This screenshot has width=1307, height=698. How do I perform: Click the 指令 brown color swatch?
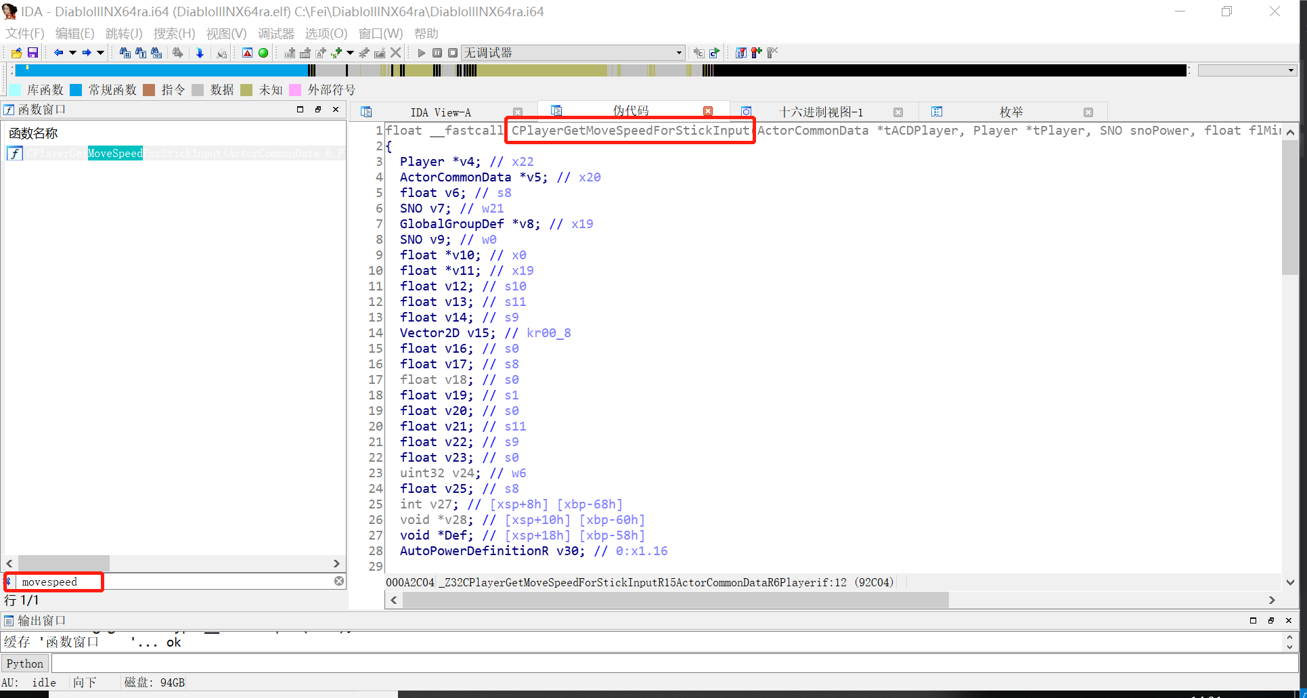pyautogui.click(x=149, y=90)
